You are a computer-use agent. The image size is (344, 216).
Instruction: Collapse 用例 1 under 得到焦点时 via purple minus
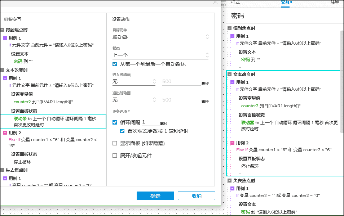(x=233, y=36)
